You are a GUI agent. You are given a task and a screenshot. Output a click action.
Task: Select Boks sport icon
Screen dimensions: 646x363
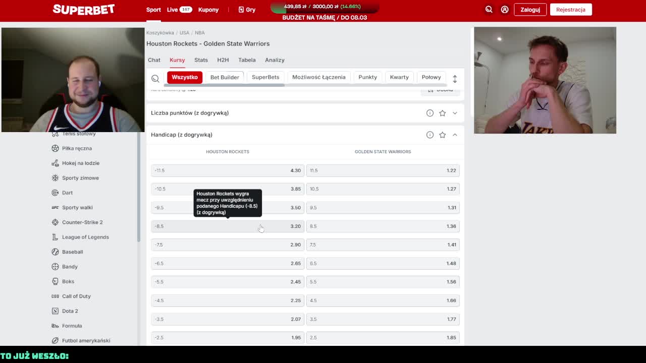(55, 281)
